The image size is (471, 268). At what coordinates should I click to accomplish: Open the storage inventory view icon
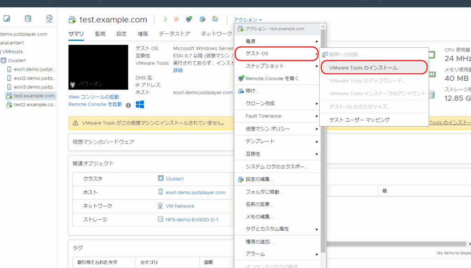[28, 19]
